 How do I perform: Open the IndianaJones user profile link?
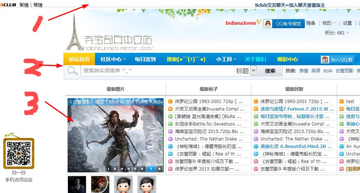click(x=240, y=23)
